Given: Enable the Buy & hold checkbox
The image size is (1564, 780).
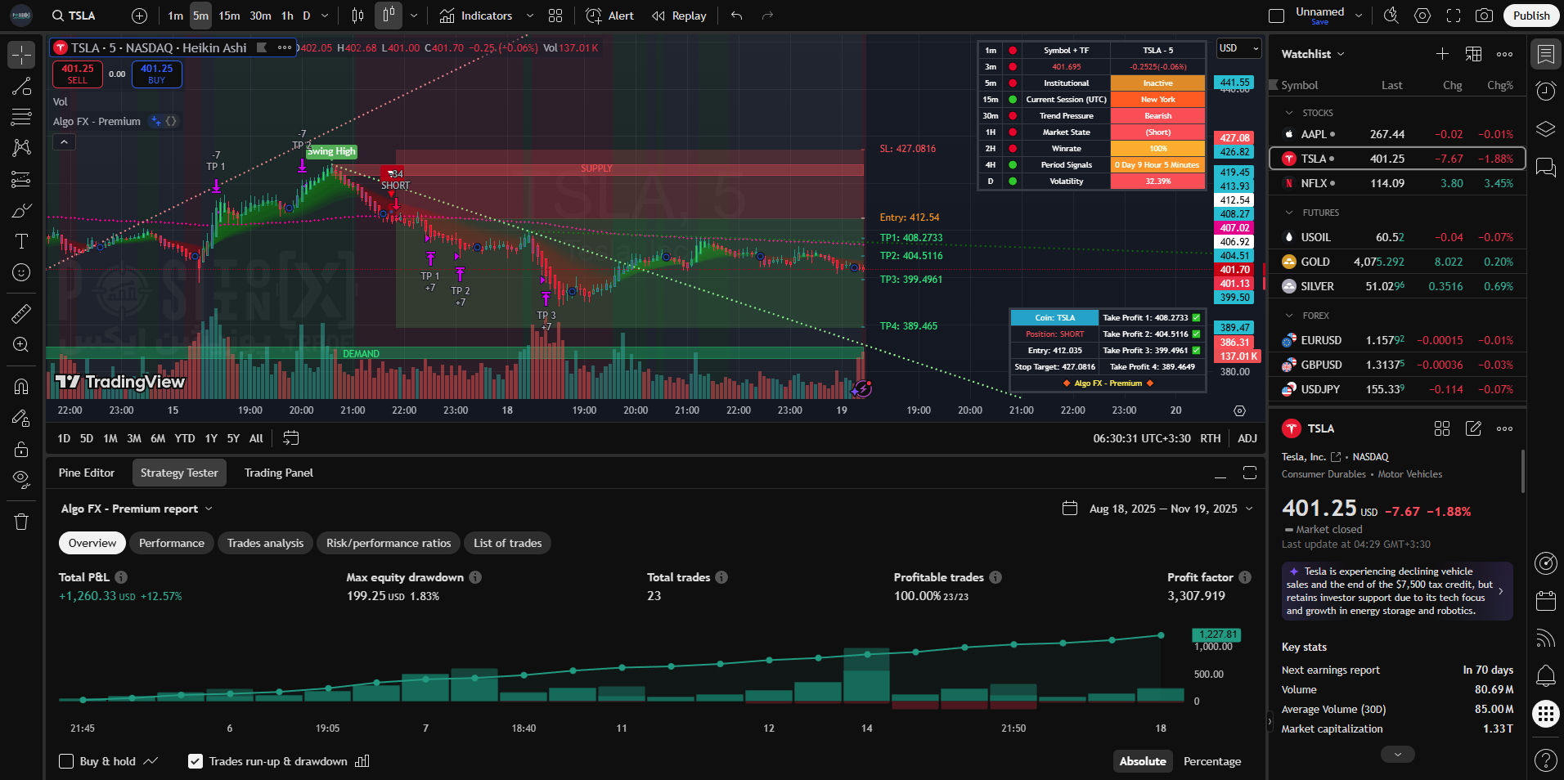Looking at the screenshot, I should [67, 761].
